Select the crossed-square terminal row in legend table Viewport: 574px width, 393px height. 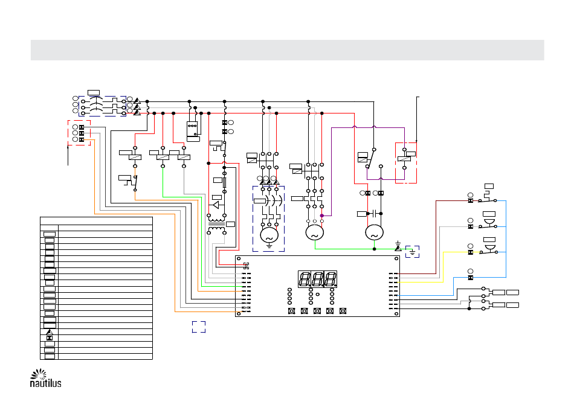click(x=96, y=338)
